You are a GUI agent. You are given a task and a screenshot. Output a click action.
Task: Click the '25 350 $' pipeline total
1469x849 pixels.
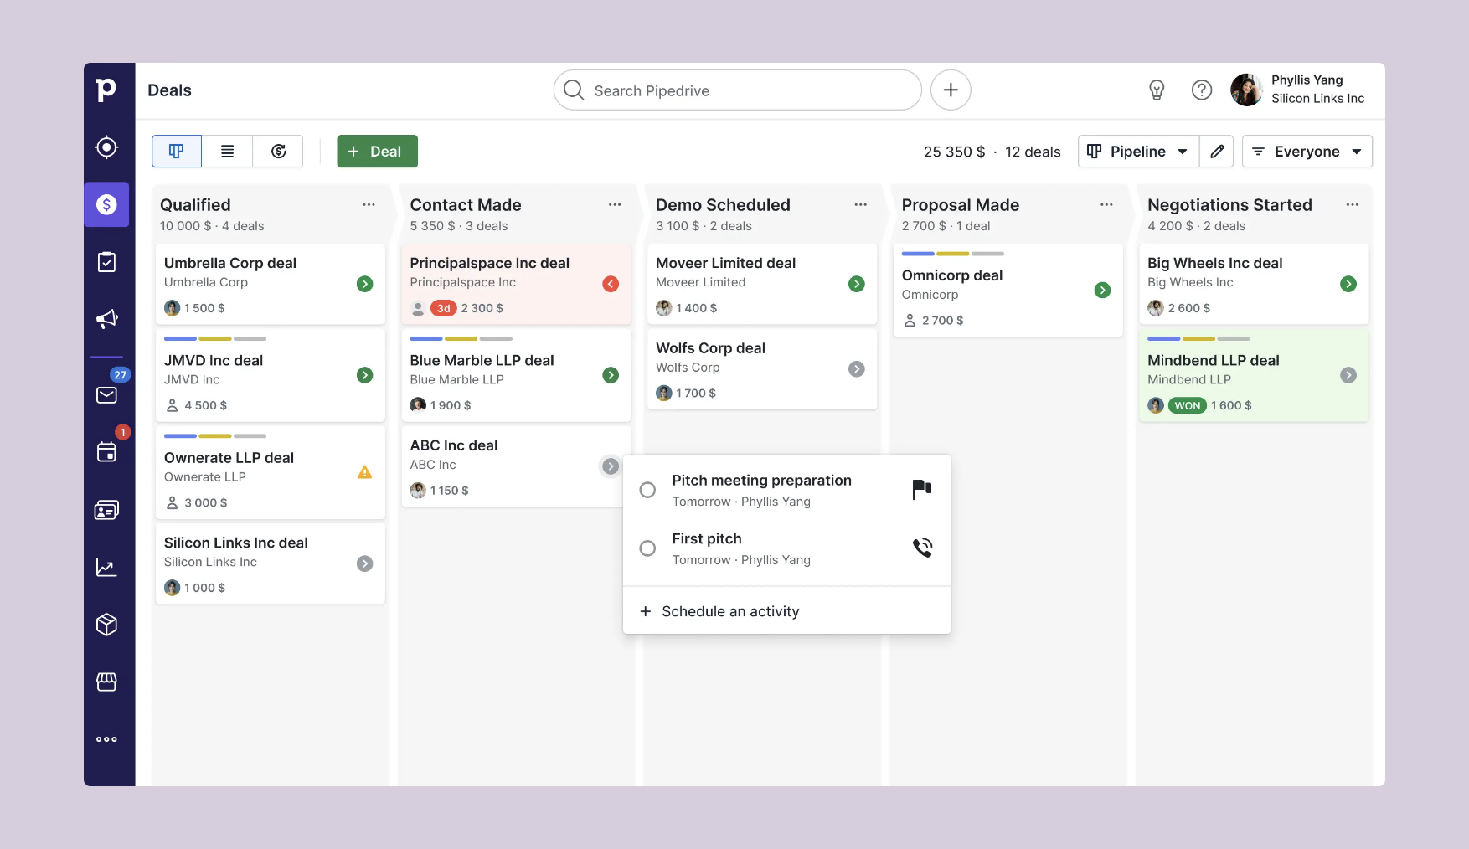(954, 152)
